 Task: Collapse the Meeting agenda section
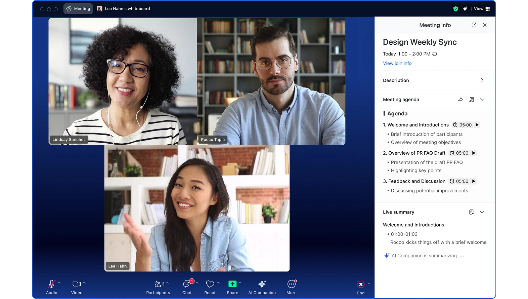[x=482, y=100]
